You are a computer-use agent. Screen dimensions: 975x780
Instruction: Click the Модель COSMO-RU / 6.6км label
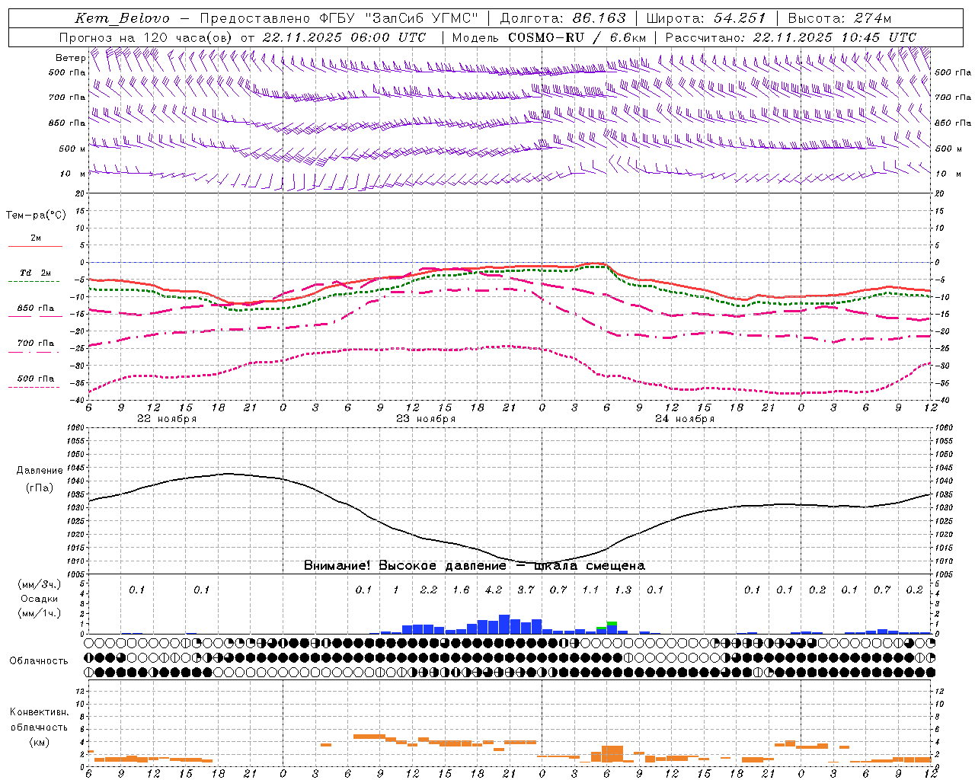coord(549,37)
